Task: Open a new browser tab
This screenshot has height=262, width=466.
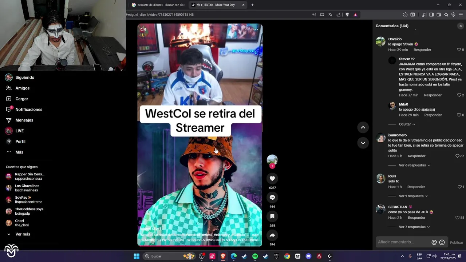Action: click(x=252, y=5)
